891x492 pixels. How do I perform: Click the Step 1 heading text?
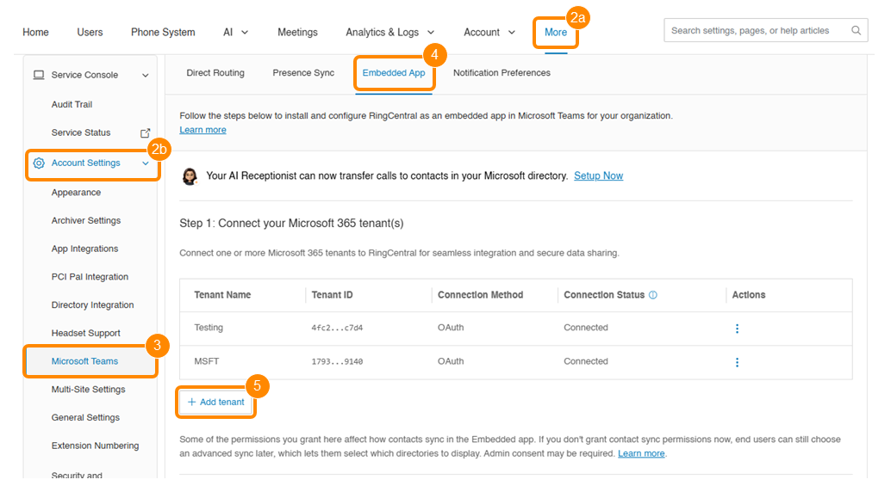291,224
